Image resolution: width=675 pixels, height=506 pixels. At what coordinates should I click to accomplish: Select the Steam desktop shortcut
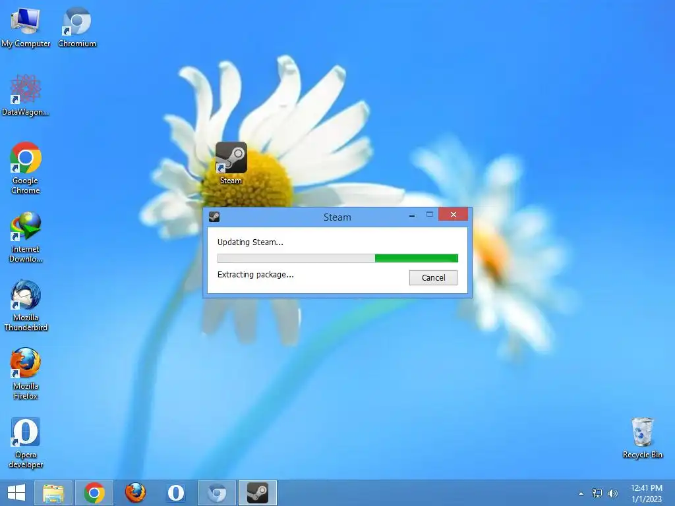(231, 163)
